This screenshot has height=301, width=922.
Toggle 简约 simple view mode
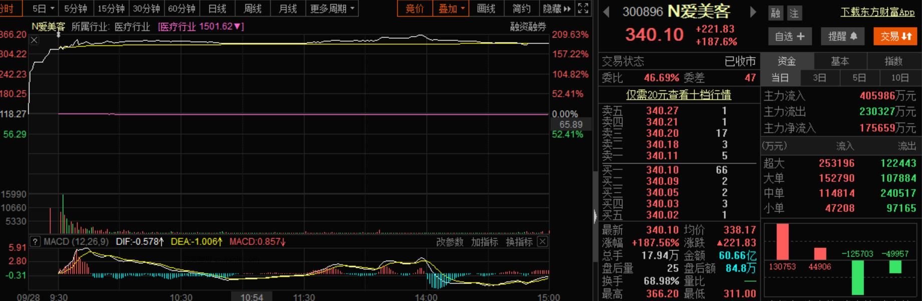click(x=521, y=8)
